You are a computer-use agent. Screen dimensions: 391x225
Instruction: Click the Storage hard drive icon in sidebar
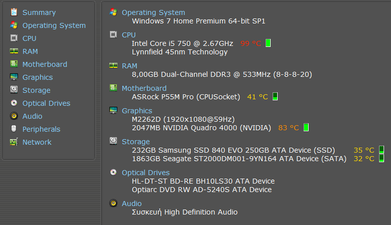point(14,89)
